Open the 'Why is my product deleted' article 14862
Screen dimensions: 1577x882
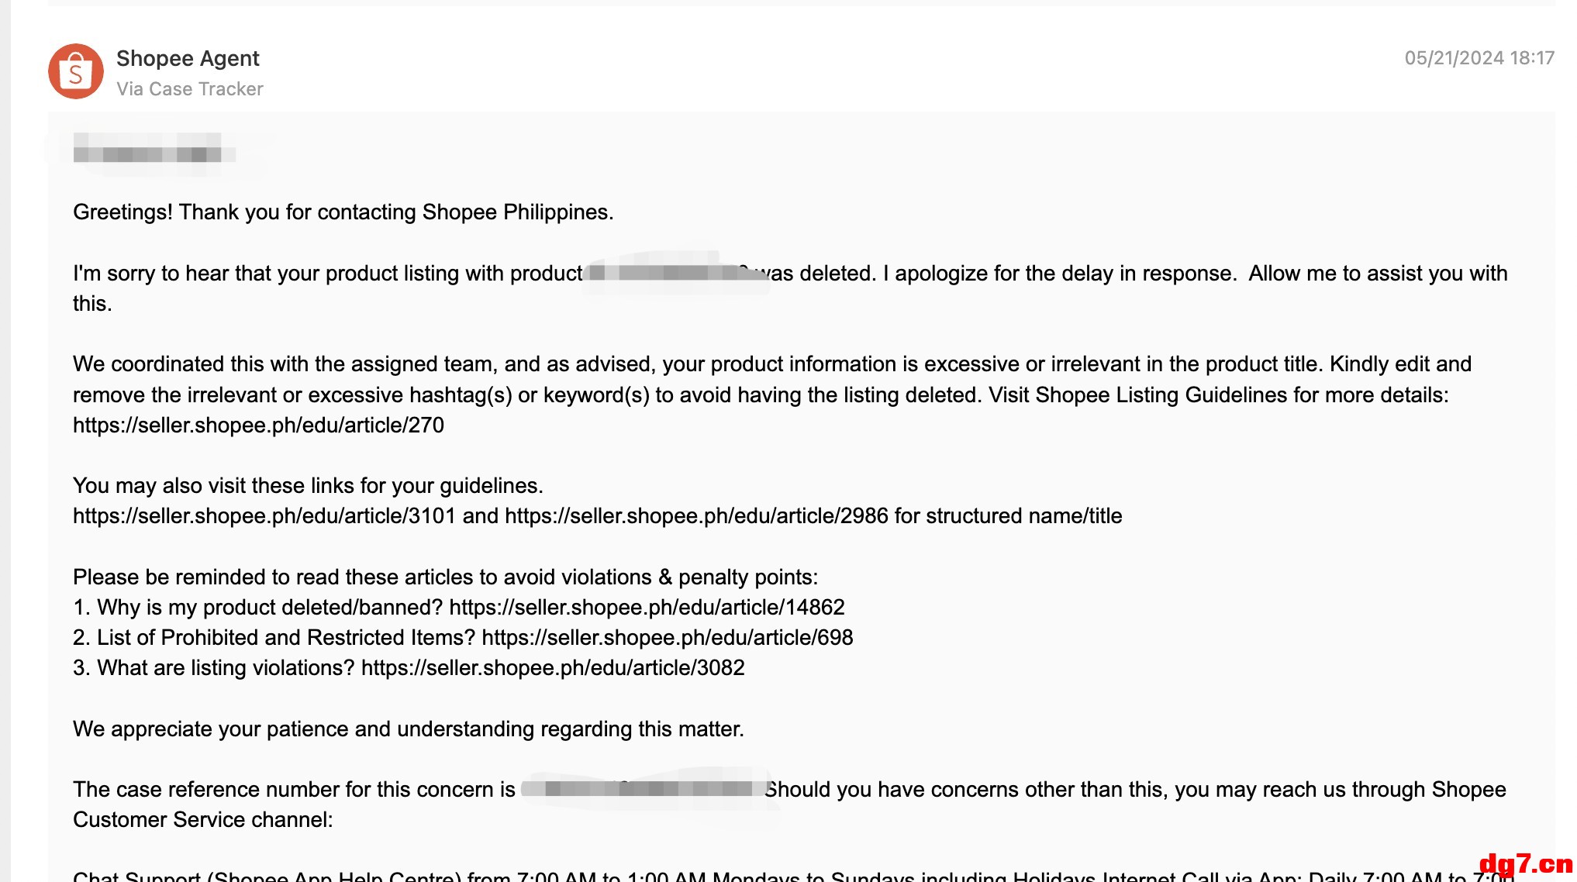[647, 608]
